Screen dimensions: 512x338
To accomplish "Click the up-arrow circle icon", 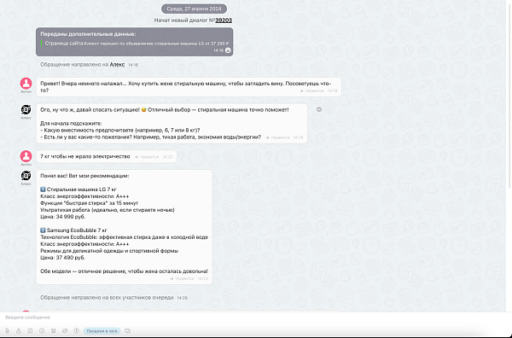I will point(77,331).
